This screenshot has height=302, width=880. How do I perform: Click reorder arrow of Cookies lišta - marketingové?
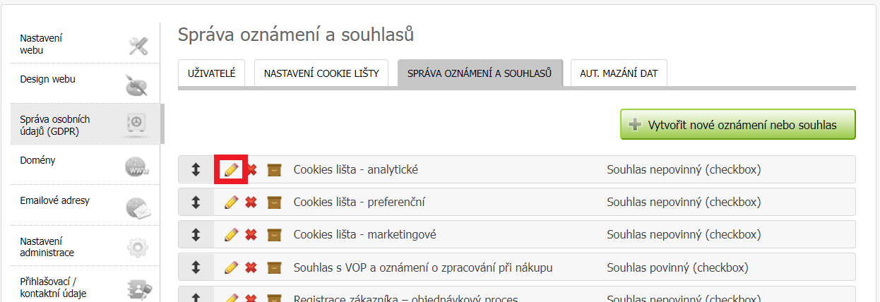pyautogui.click(x=196, y=235)
